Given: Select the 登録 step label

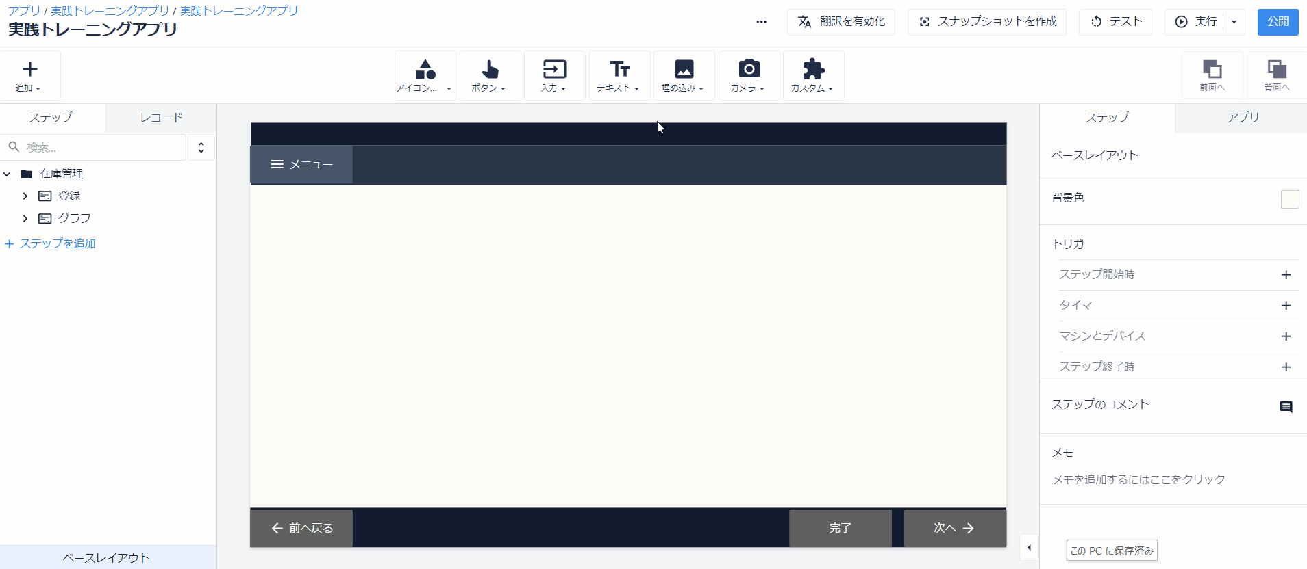Looking at the screenshot, I should [69, 196].
